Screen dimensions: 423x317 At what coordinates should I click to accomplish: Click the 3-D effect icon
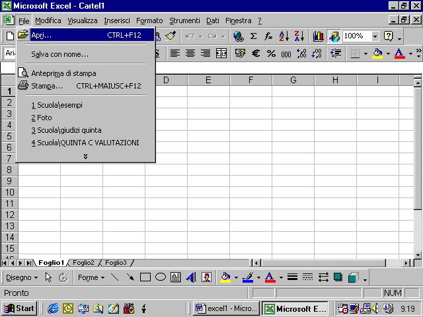click(353, 277)
